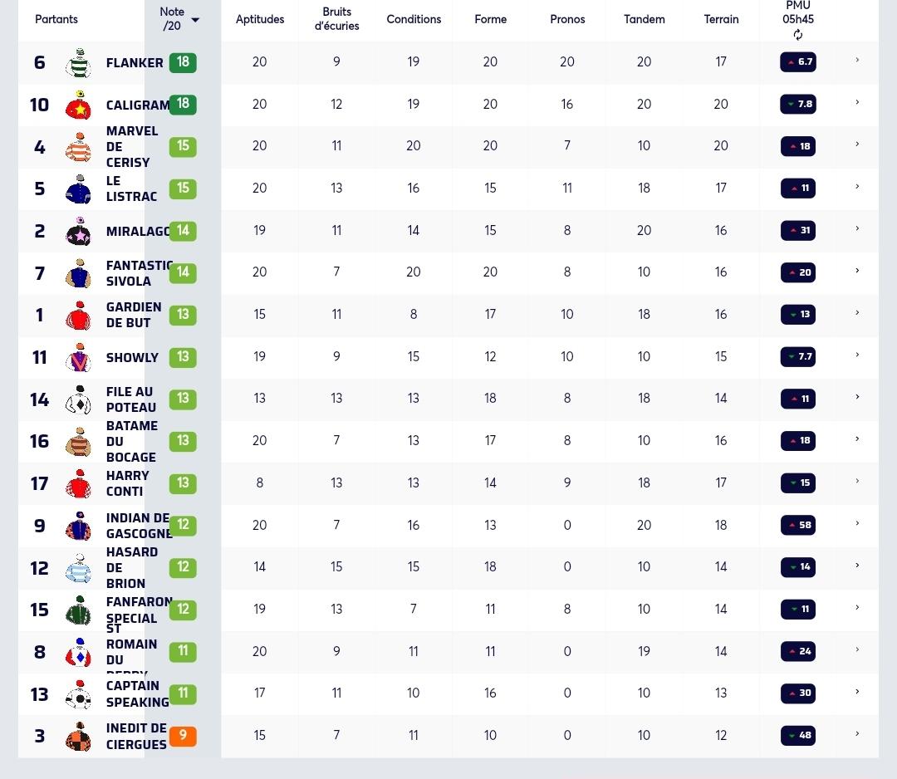This screenshot has width=897, height=779.
Task: Click CALIGRAM's red silk with yellow star
Action: pos(78,105)
